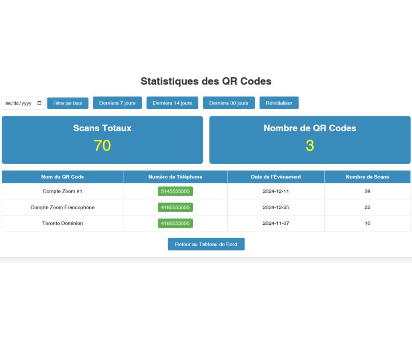
Task: Open the 4185555555 phone number badge
Action: click(x=175, y=207)
